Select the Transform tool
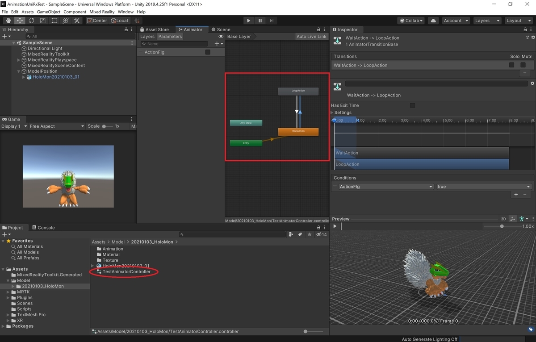Viewport: 536px width, 342px height. pos(66,21)
